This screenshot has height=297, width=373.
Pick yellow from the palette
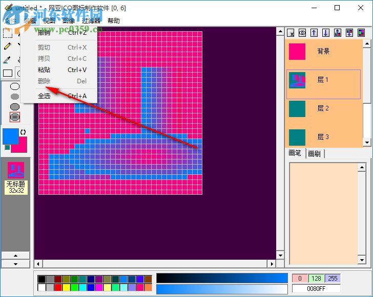tap(66, 287)
